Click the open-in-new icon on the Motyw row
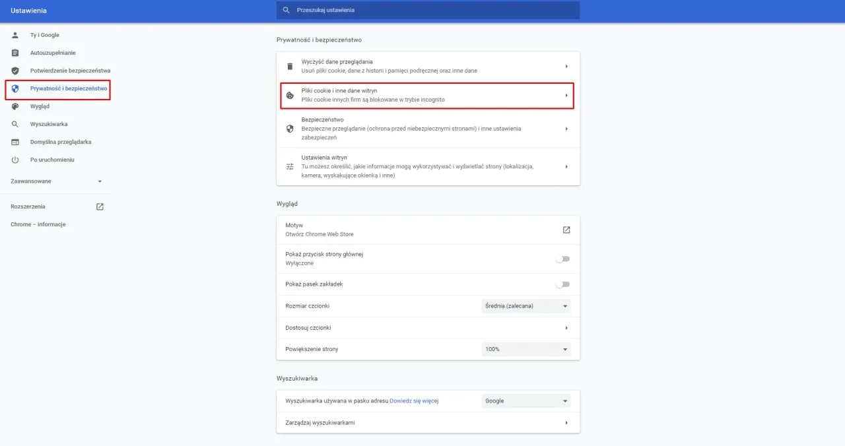 click(x=566, y=229)
